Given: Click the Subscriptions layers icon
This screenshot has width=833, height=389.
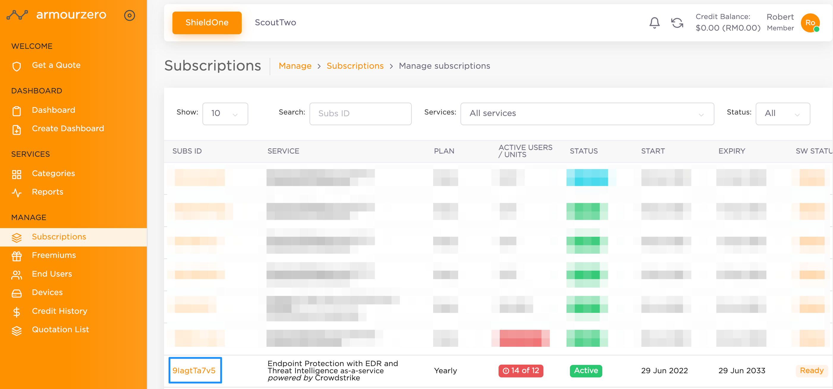Looking at the screenshot, I should (x=16, y=237).
